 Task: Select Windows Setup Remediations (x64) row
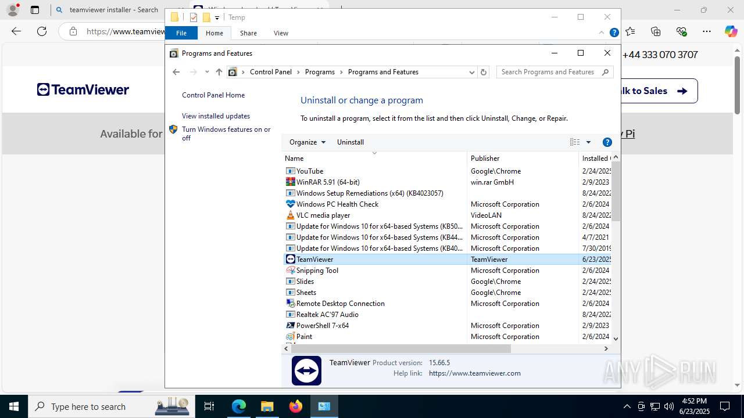click(447, 193)
